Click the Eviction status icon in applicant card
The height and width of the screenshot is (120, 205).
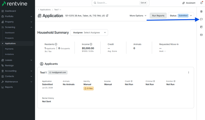click(174, 81)
